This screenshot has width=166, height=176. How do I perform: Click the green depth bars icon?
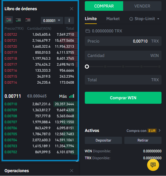(x=72, y=96)
